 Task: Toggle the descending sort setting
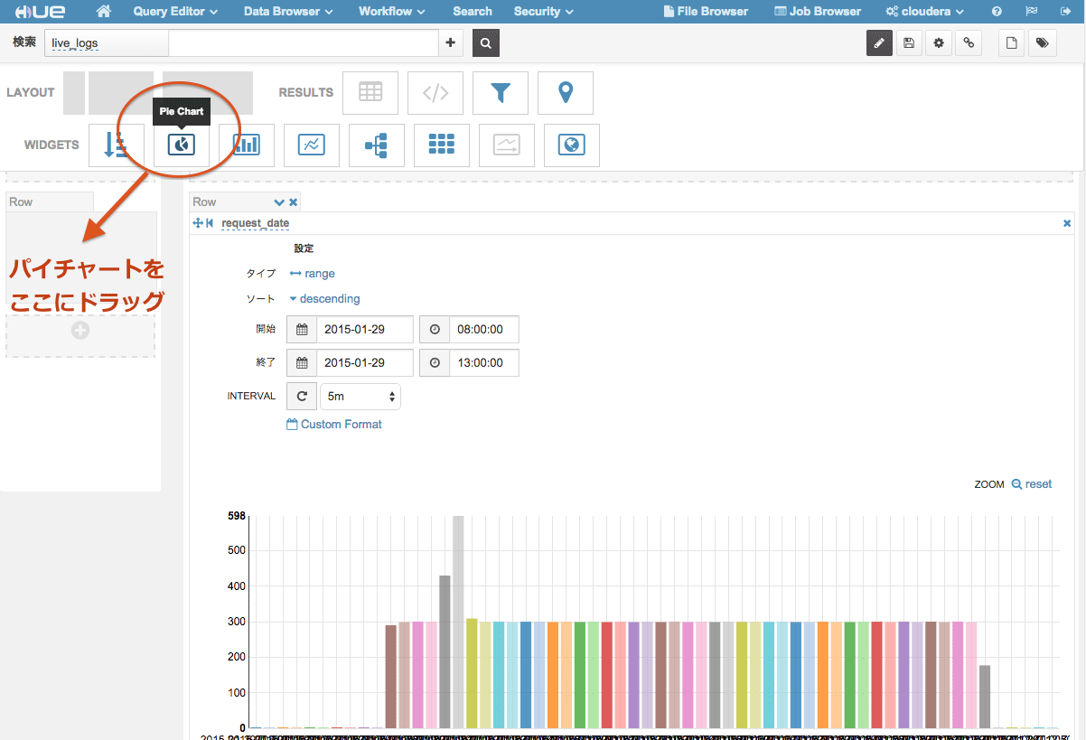tap(324, 299)
